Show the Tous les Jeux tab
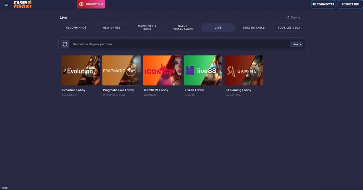This screenshot has width=363, height=190. pos(289,28)
